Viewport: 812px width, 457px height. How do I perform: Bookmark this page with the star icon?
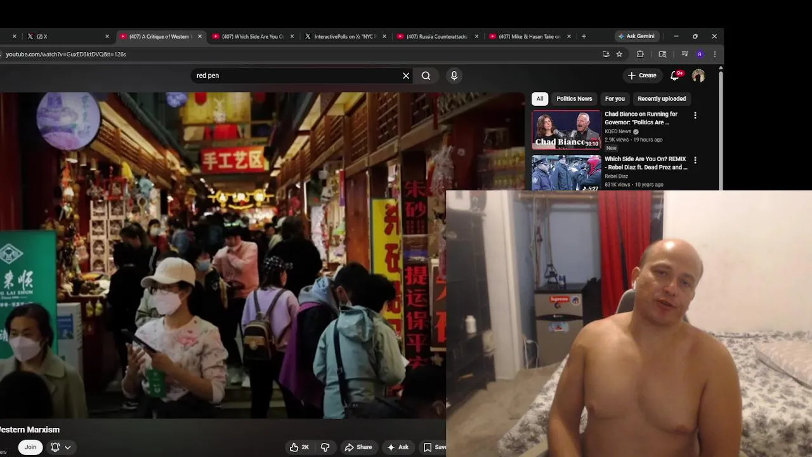point(619,54)
